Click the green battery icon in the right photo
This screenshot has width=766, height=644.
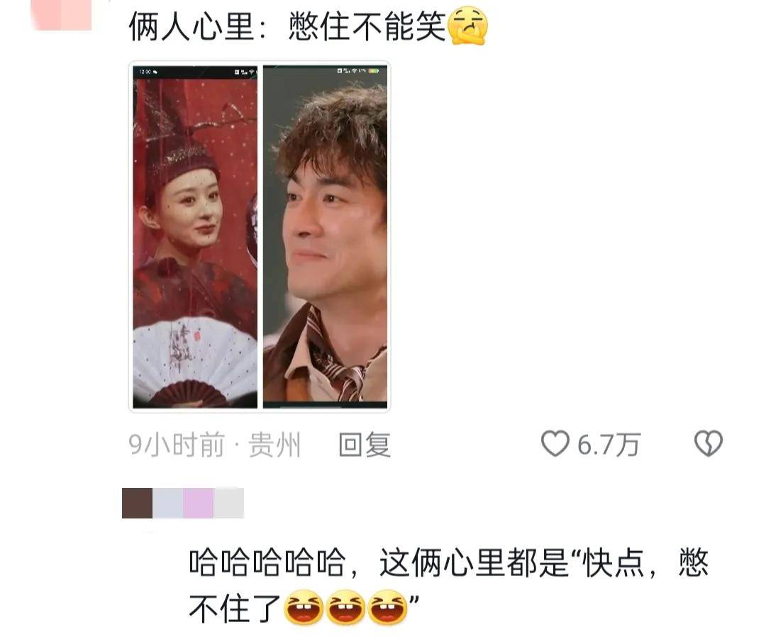click(x=374, y=72)
